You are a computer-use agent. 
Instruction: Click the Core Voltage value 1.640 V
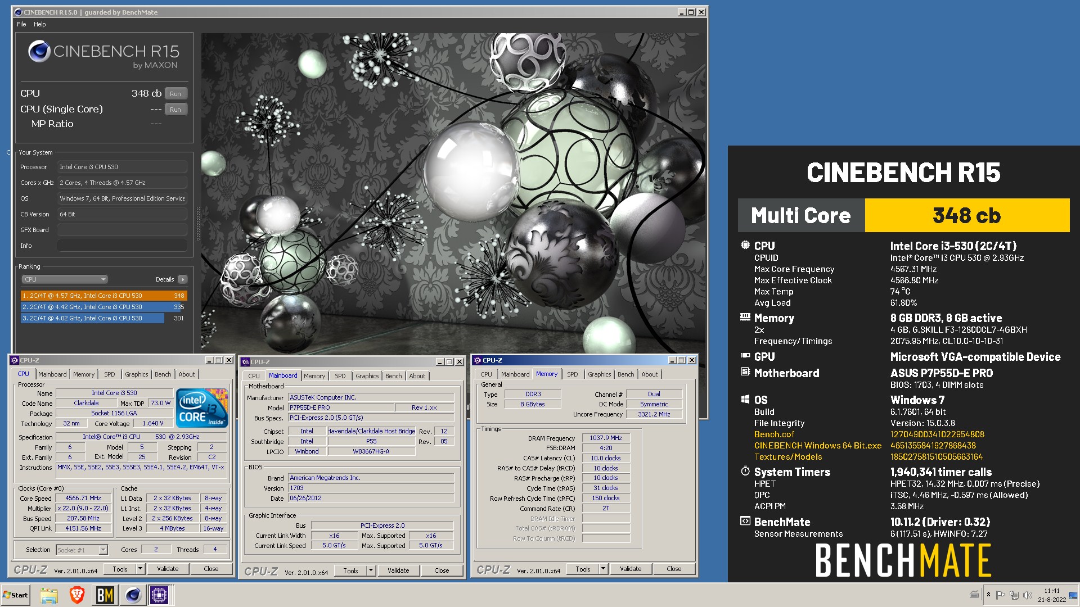153,423
